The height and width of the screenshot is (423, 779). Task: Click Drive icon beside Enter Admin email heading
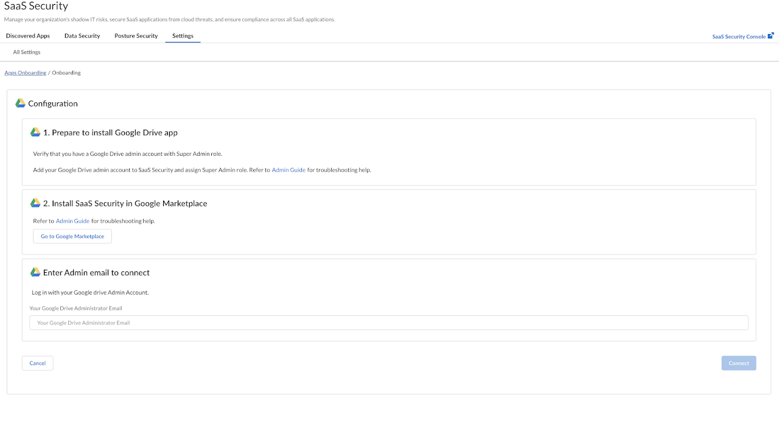click(35, 273)
